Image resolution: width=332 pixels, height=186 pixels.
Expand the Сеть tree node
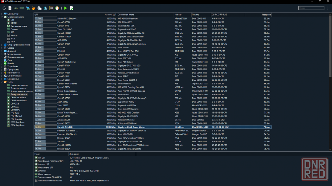(x=2, y=60)
